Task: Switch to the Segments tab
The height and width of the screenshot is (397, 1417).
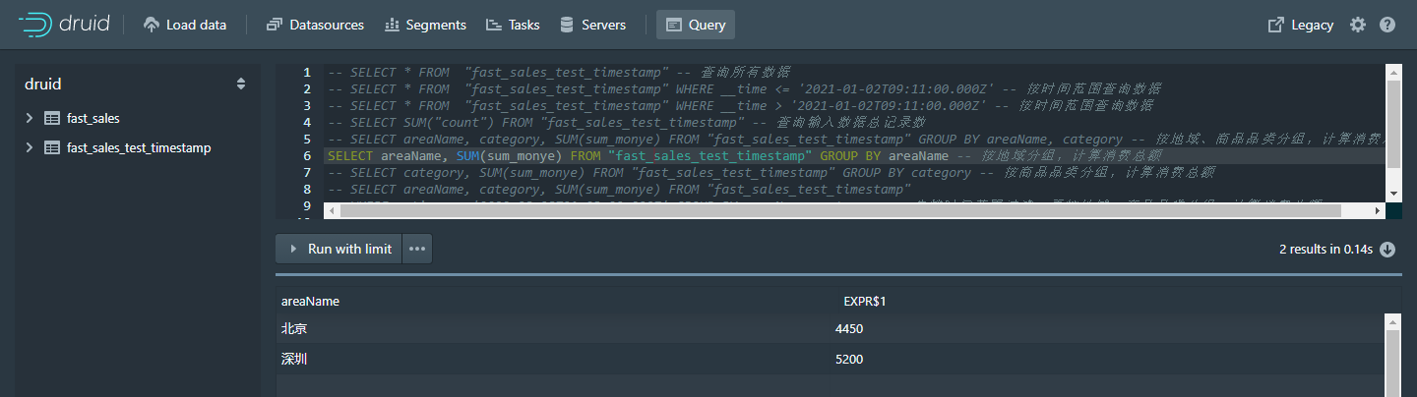Action: pos(425,25)
